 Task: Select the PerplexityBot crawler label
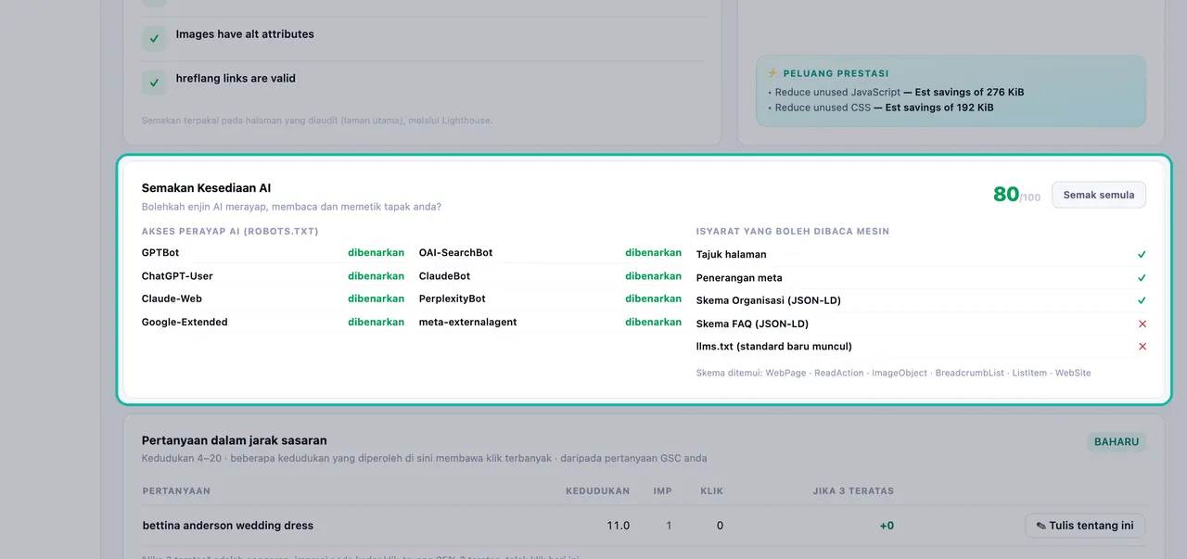tap(453, 299)
